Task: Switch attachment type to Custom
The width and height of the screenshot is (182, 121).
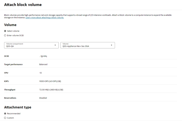Action: point(5,118)
